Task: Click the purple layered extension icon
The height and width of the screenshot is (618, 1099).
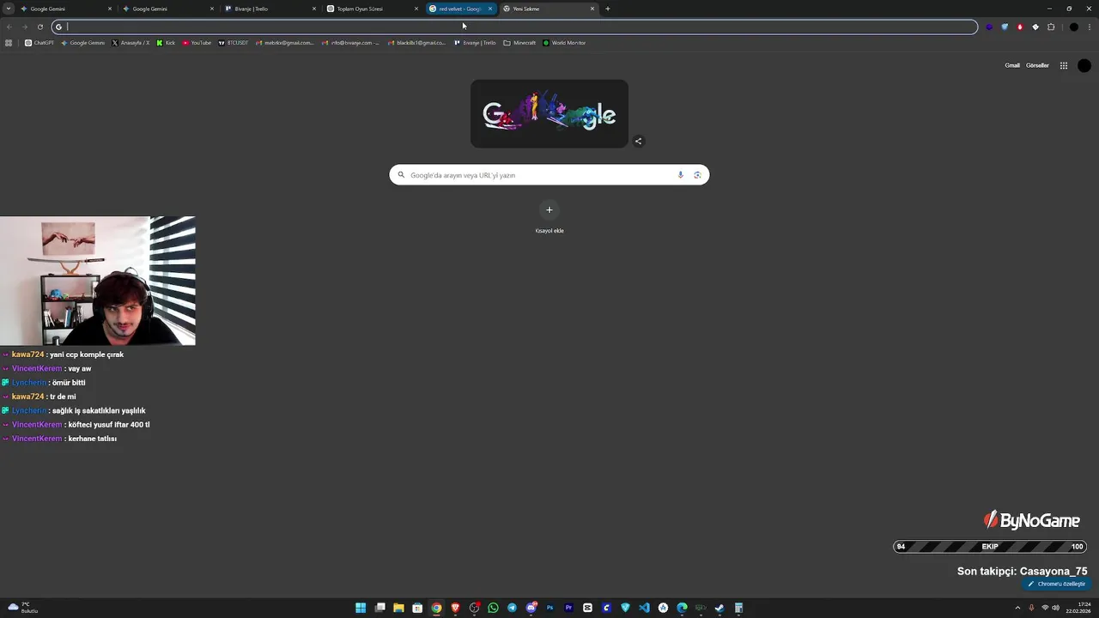Action: point(989,27)
